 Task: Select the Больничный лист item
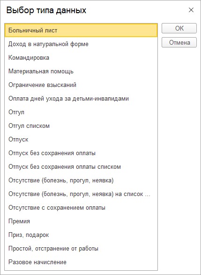(81, 30)
